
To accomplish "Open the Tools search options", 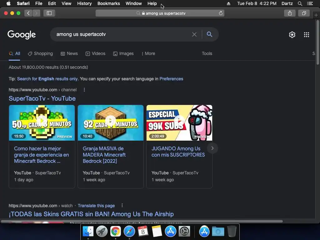I will 207,53.
